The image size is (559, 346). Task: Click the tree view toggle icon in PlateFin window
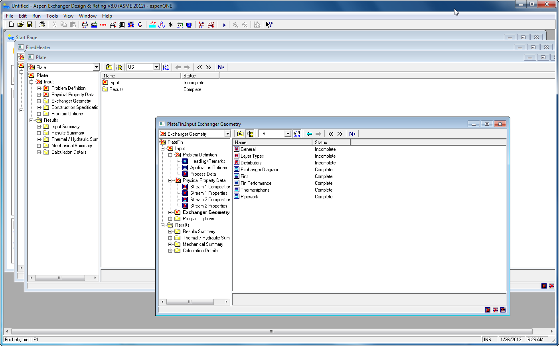pos(250,134)
